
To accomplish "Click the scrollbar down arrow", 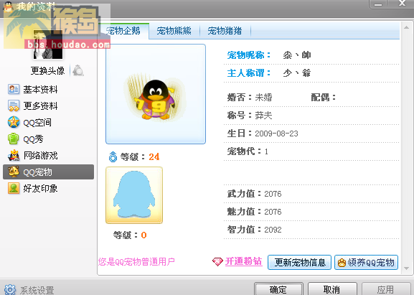I will tap(407, 268).
